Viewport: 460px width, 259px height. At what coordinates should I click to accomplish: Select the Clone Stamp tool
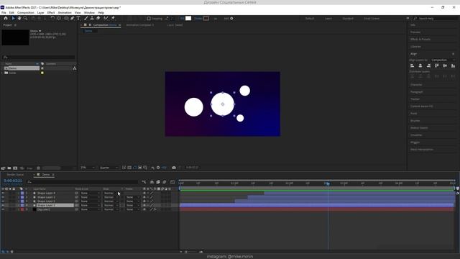pos(92,18)
